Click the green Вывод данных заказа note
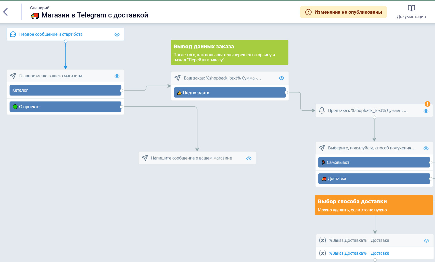 (229, 52)
